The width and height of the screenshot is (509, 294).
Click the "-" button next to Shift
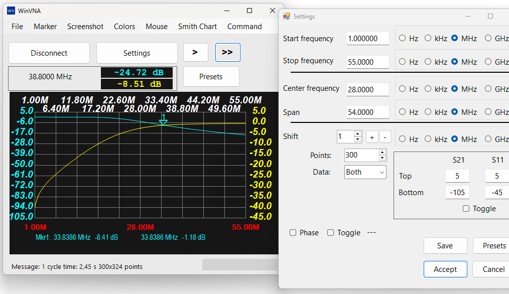(x=385, y=136)
